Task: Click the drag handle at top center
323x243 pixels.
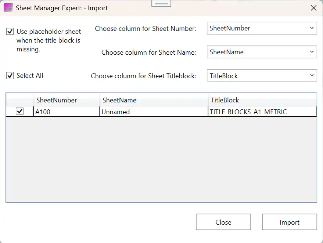Action: point(161,3)
